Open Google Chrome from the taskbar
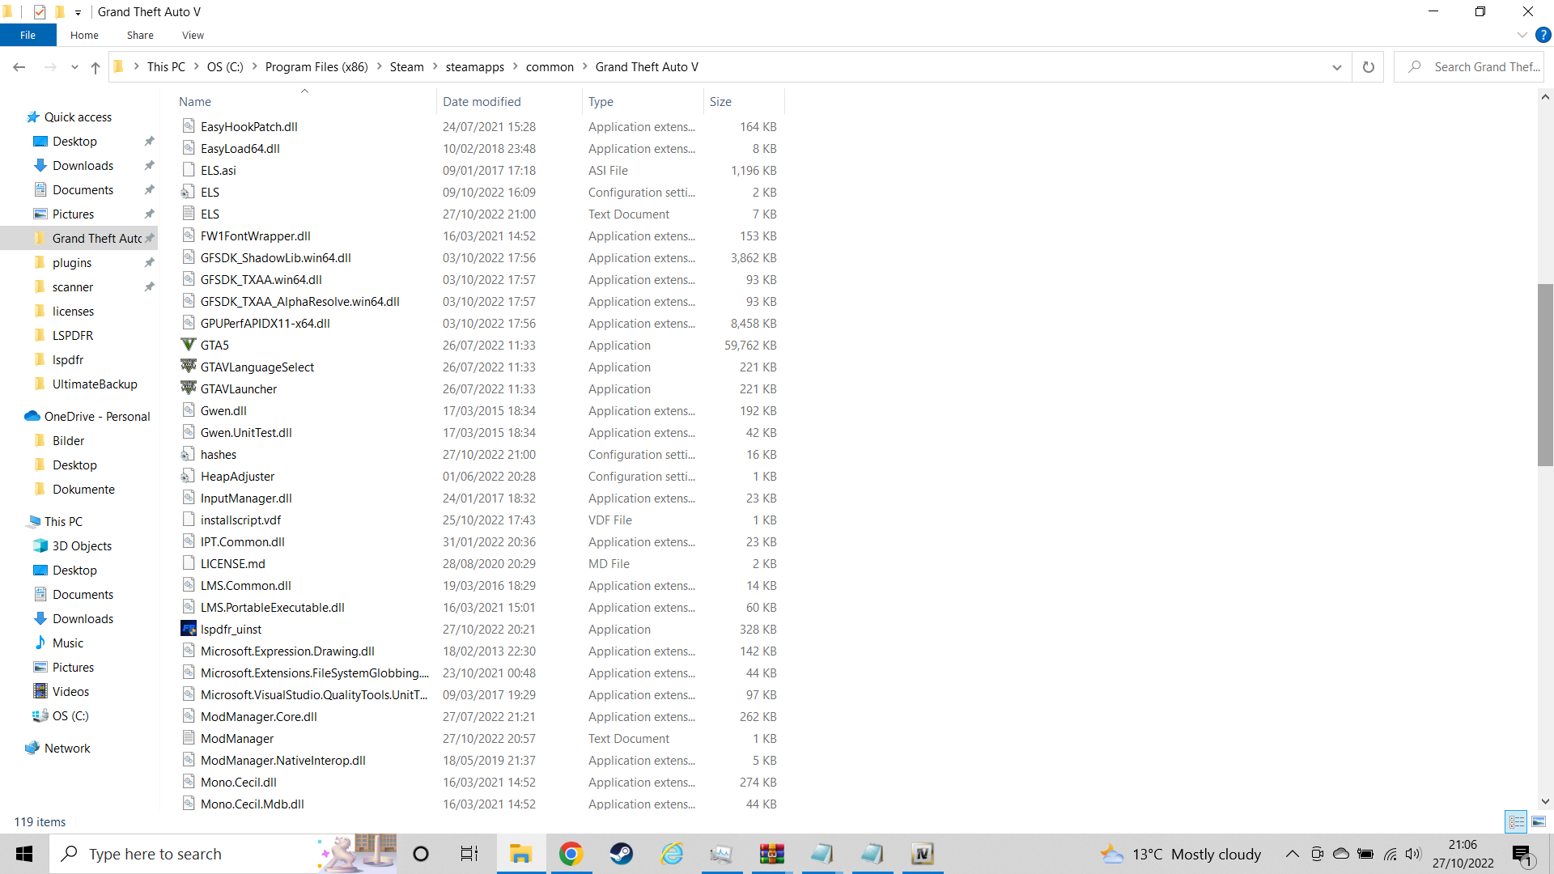This screenshot has height=874, width=1554. (571, 854)
